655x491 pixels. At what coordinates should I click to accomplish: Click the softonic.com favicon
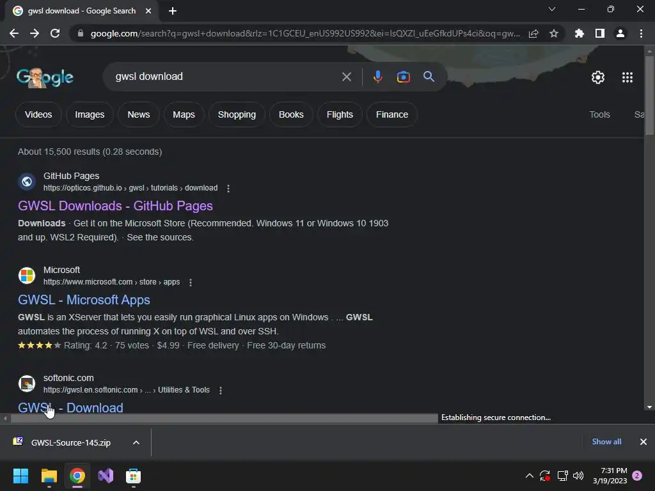coord(27,384)
